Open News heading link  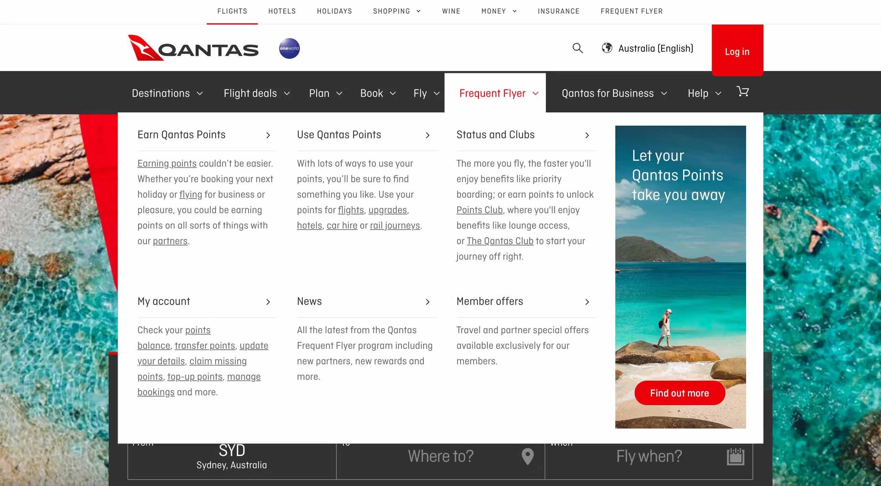pyautogui.click(x=309, y=301)
